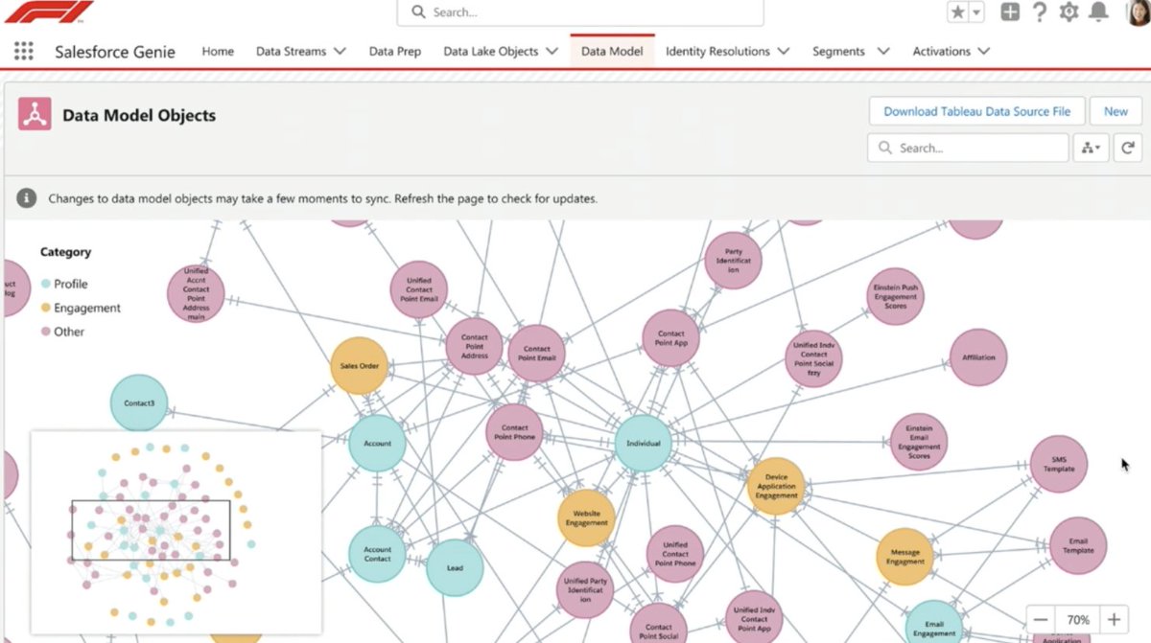This screenshot has width=1151, height=643.
Task: Expand the Data Lake Objects chevron
Action: pos(552,51)
